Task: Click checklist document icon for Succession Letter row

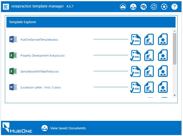Action: click(x=135, y=87)
